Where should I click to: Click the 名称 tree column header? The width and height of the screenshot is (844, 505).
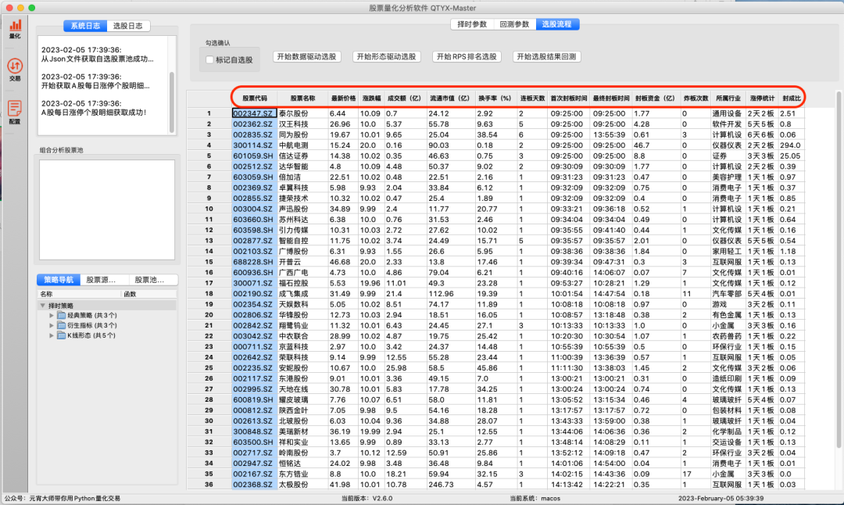(80, 294)
